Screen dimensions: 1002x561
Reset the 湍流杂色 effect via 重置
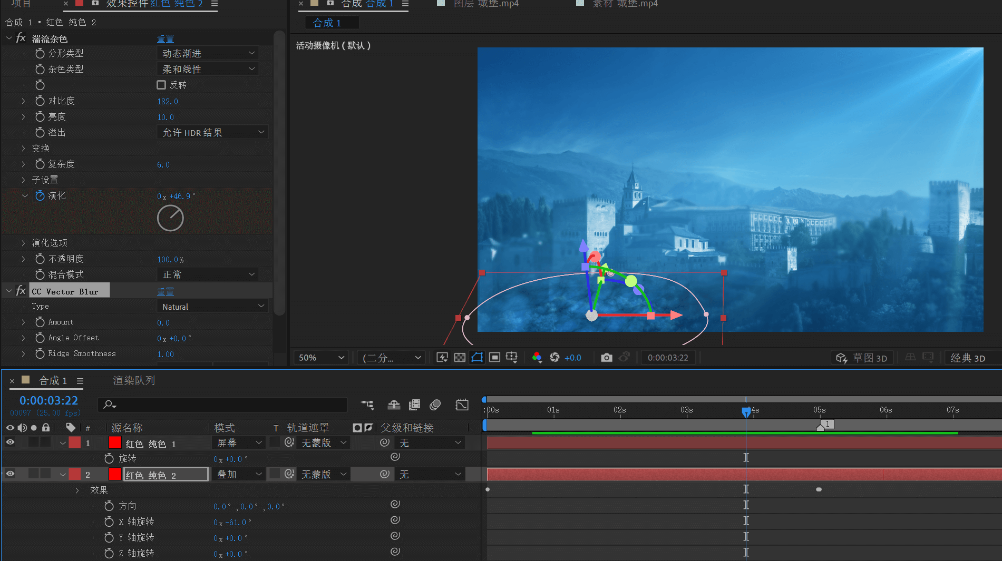166,38
